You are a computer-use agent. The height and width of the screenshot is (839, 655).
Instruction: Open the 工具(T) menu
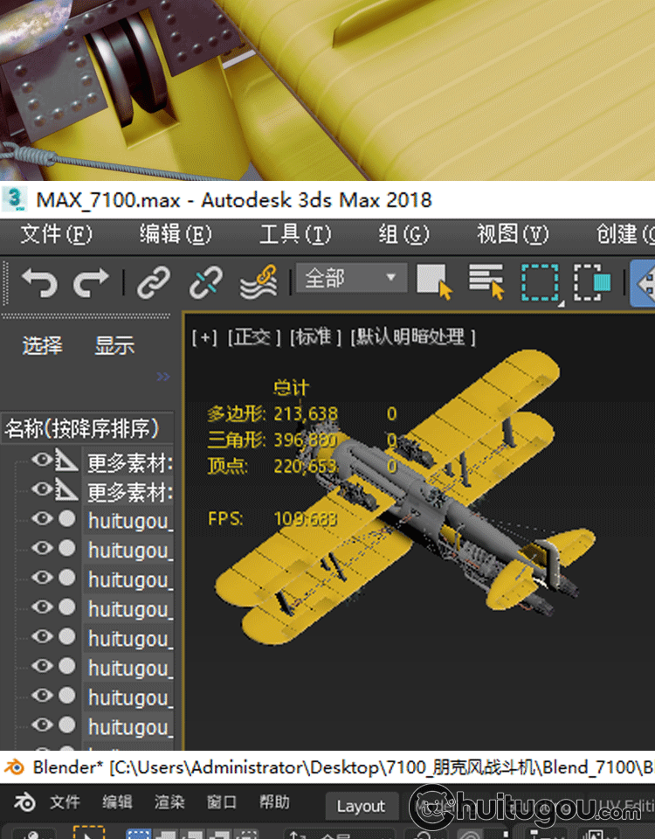(295, 234)
